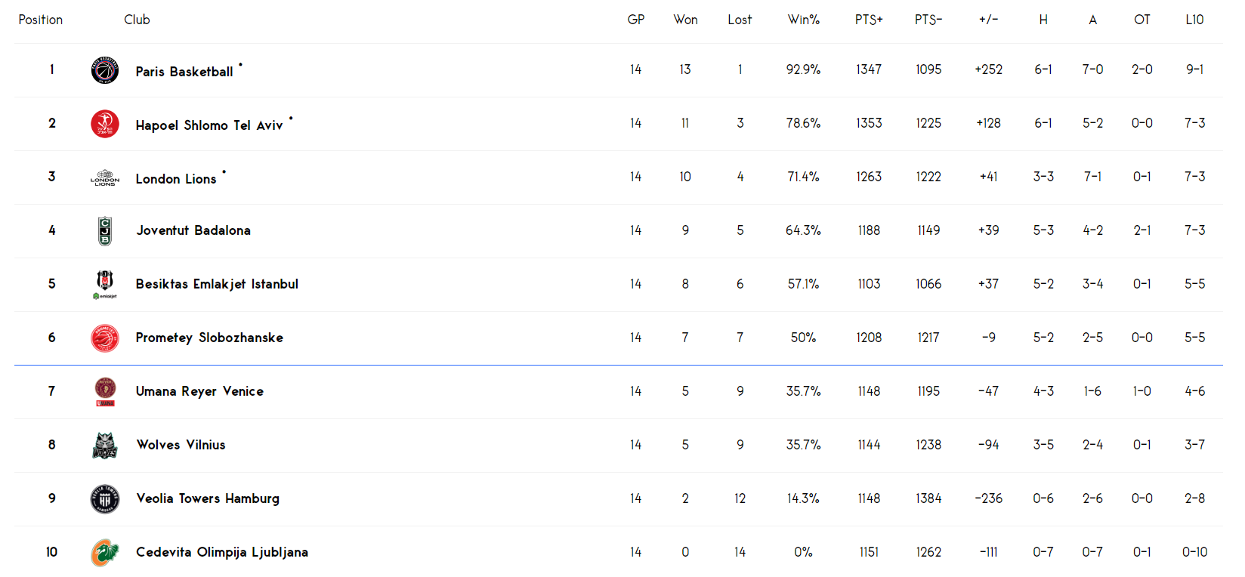Open the London Lions club page
The image size is (1245, 577).
coord(176,179)
